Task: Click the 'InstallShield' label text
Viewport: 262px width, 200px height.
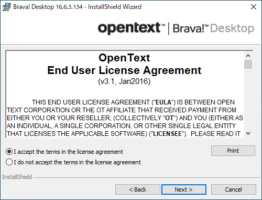Action: coord(17,177)
